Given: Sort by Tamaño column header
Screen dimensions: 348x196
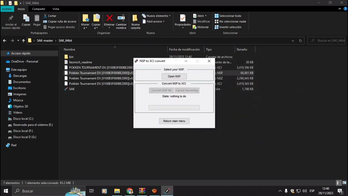Looking at the screenshot, I should 242,50.
